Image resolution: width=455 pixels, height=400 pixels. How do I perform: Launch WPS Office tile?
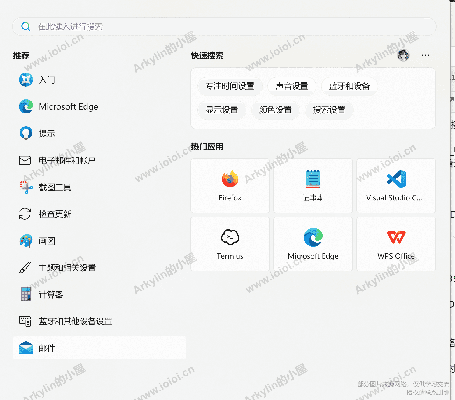(x=396, y=244)
